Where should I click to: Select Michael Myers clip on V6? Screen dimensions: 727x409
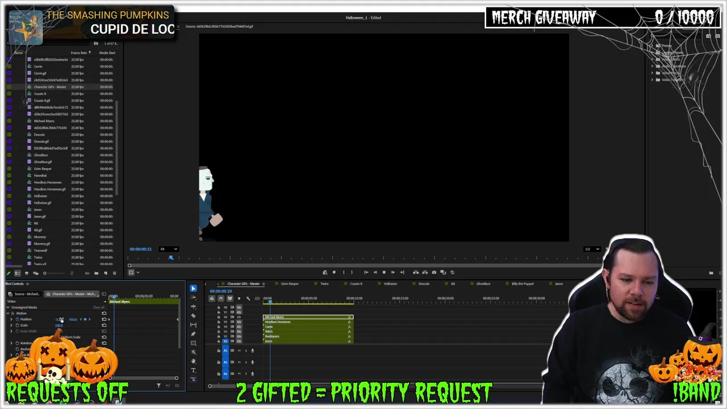(x=308, y=317)
